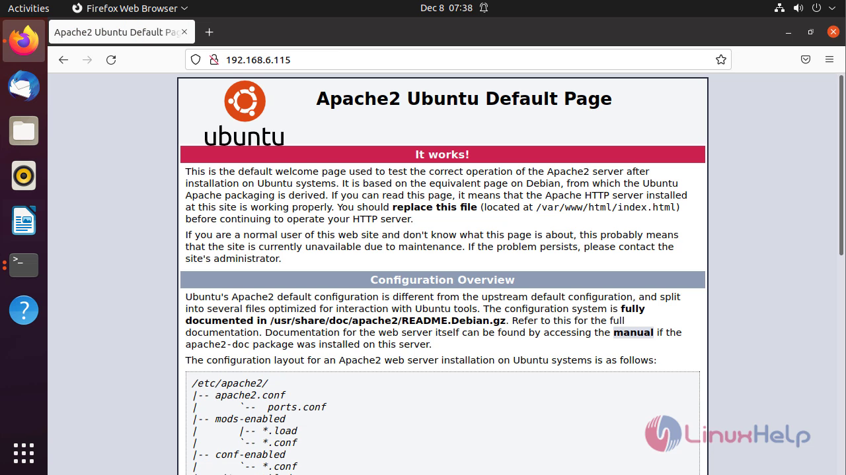Click the tracking protection shield icon
The image size is (846, 475).
(196, 59)
